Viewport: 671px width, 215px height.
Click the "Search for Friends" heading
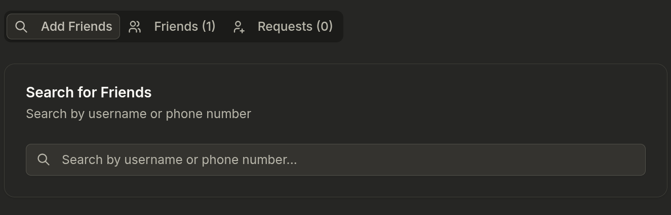pos(89,92)
